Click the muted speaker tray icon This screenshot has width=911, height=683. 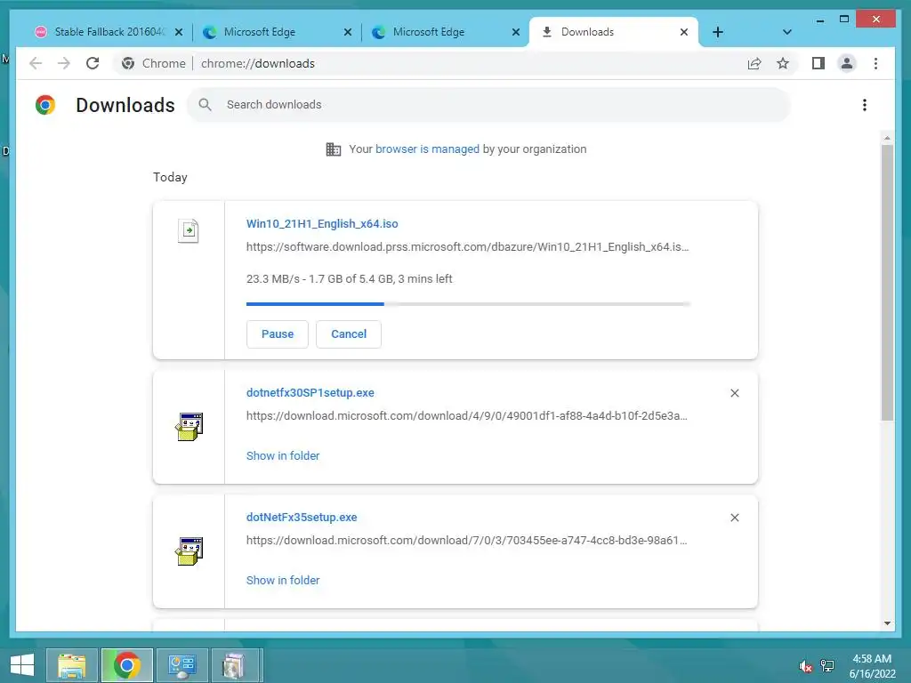(805, 666)
